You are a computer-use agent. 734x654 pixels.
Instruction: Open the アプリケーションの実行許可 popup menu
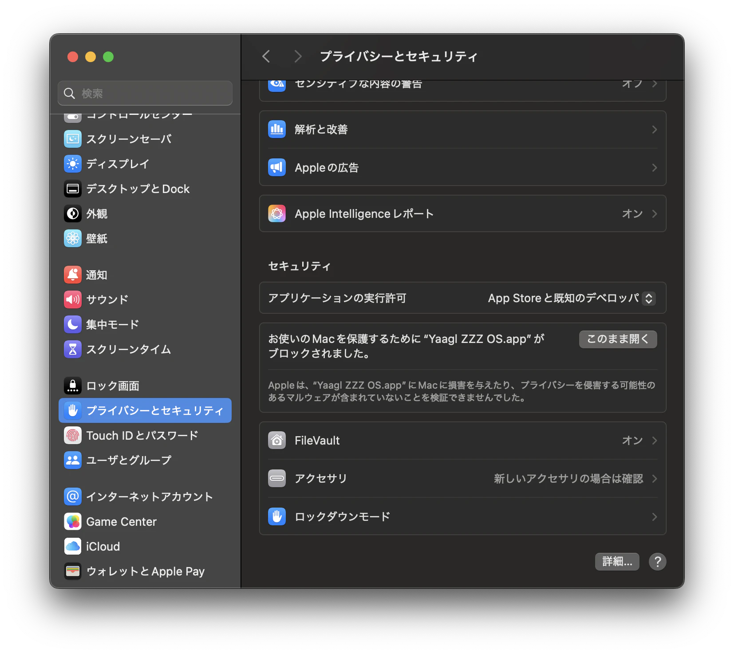coord(572,298)
